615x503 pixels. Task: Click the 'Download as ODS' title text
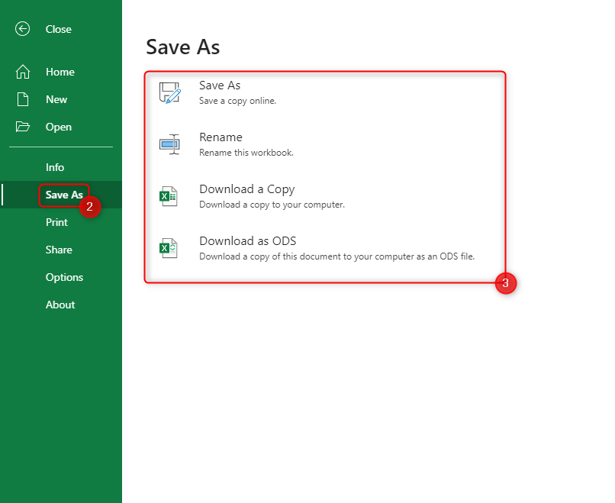(x=247, y=241)
